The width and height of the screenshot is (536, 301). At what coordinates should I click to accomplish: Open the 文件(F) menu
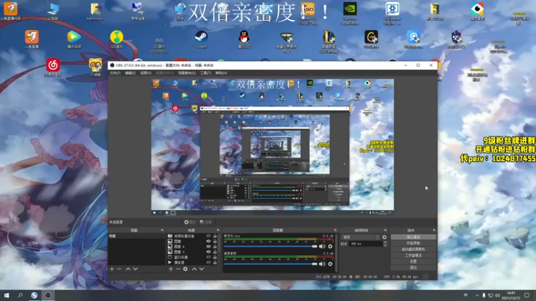(115, 73)
